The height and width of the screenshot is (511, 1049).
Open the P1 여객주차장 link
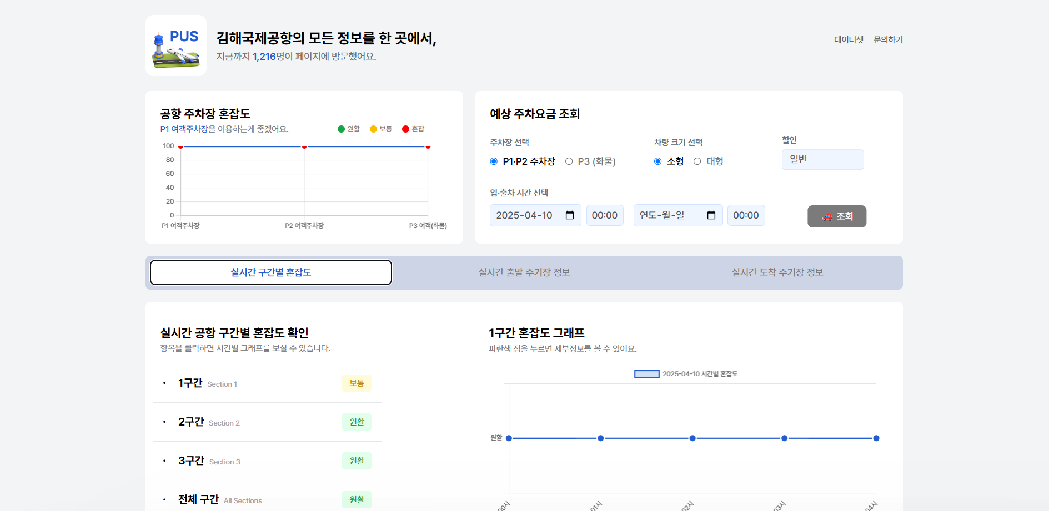[184, 129]
